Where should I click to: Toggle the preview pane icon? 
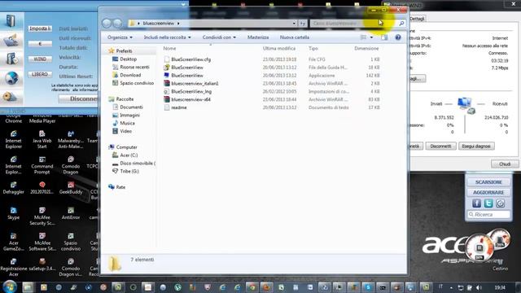click(384, 37)
